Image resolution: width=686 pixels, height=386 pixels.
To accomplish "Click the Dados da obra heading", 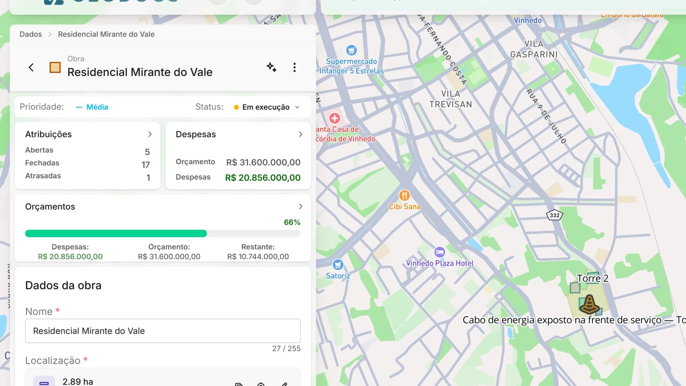I will pyautogui.click(x=63, y=286).
